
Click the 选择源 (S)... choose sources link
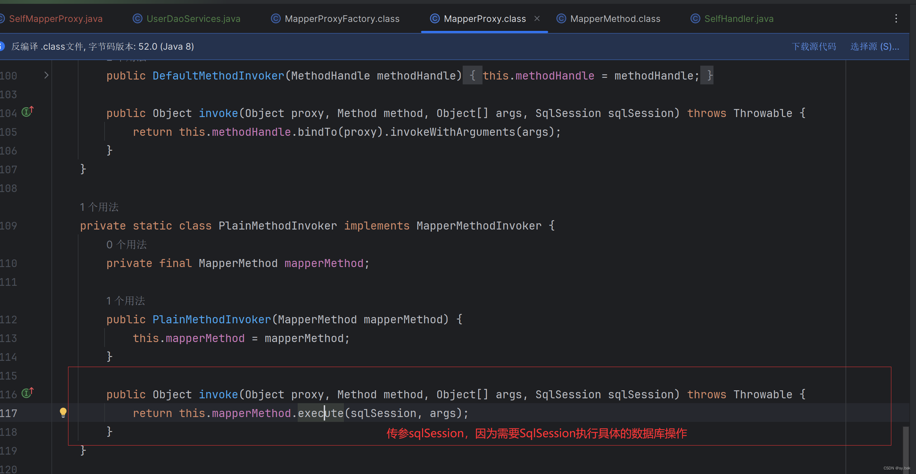coord(874,47)
